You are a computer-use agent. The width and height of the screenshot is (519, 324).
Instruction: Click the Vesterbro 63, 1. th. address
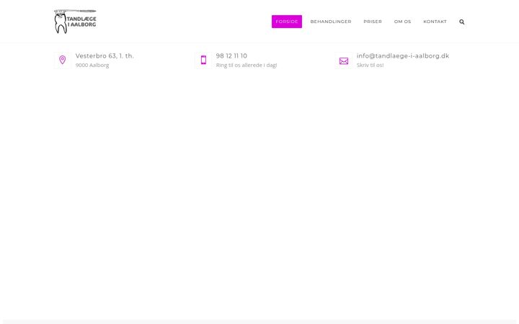[x=105, y=56]
